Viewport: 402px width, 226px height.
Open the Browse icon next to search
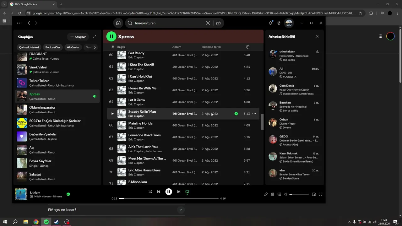tap(218, 23)
